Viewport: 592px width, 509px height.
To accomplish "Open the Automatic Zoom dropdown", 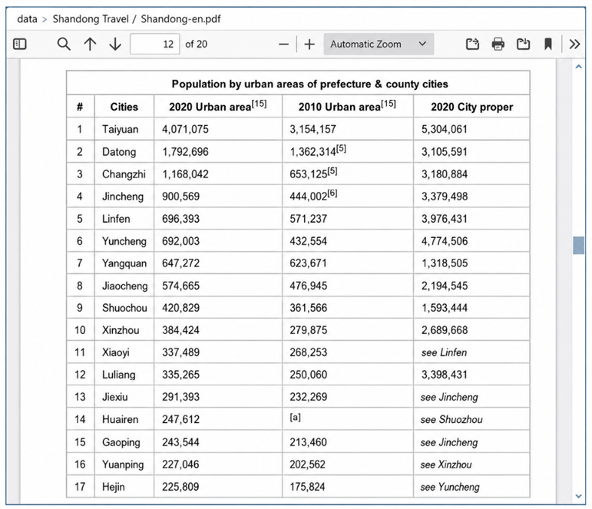I will [x=379, y=45].
